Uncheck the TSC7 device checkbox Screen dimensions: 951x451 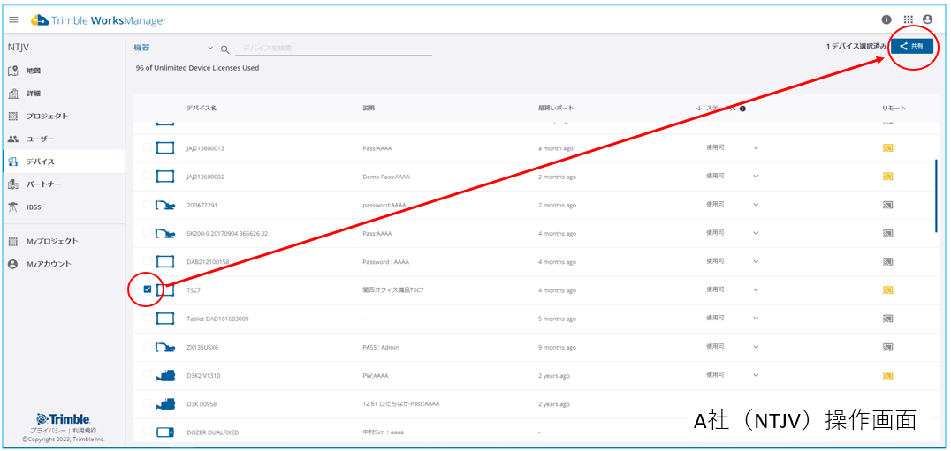(148, 289)
